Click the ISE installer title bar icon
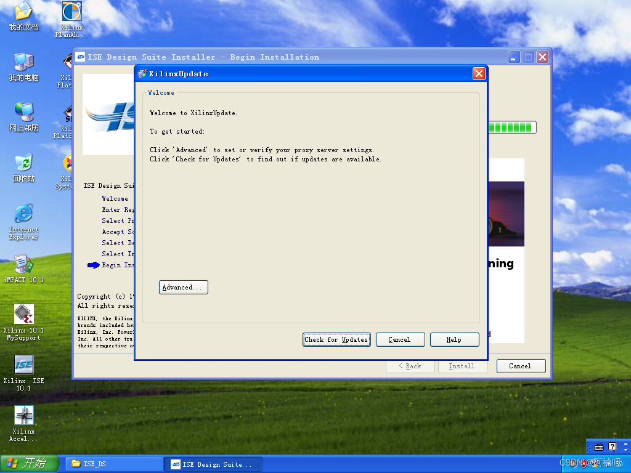The width and height of the screenshot is (631, 473). coord(81,57)
